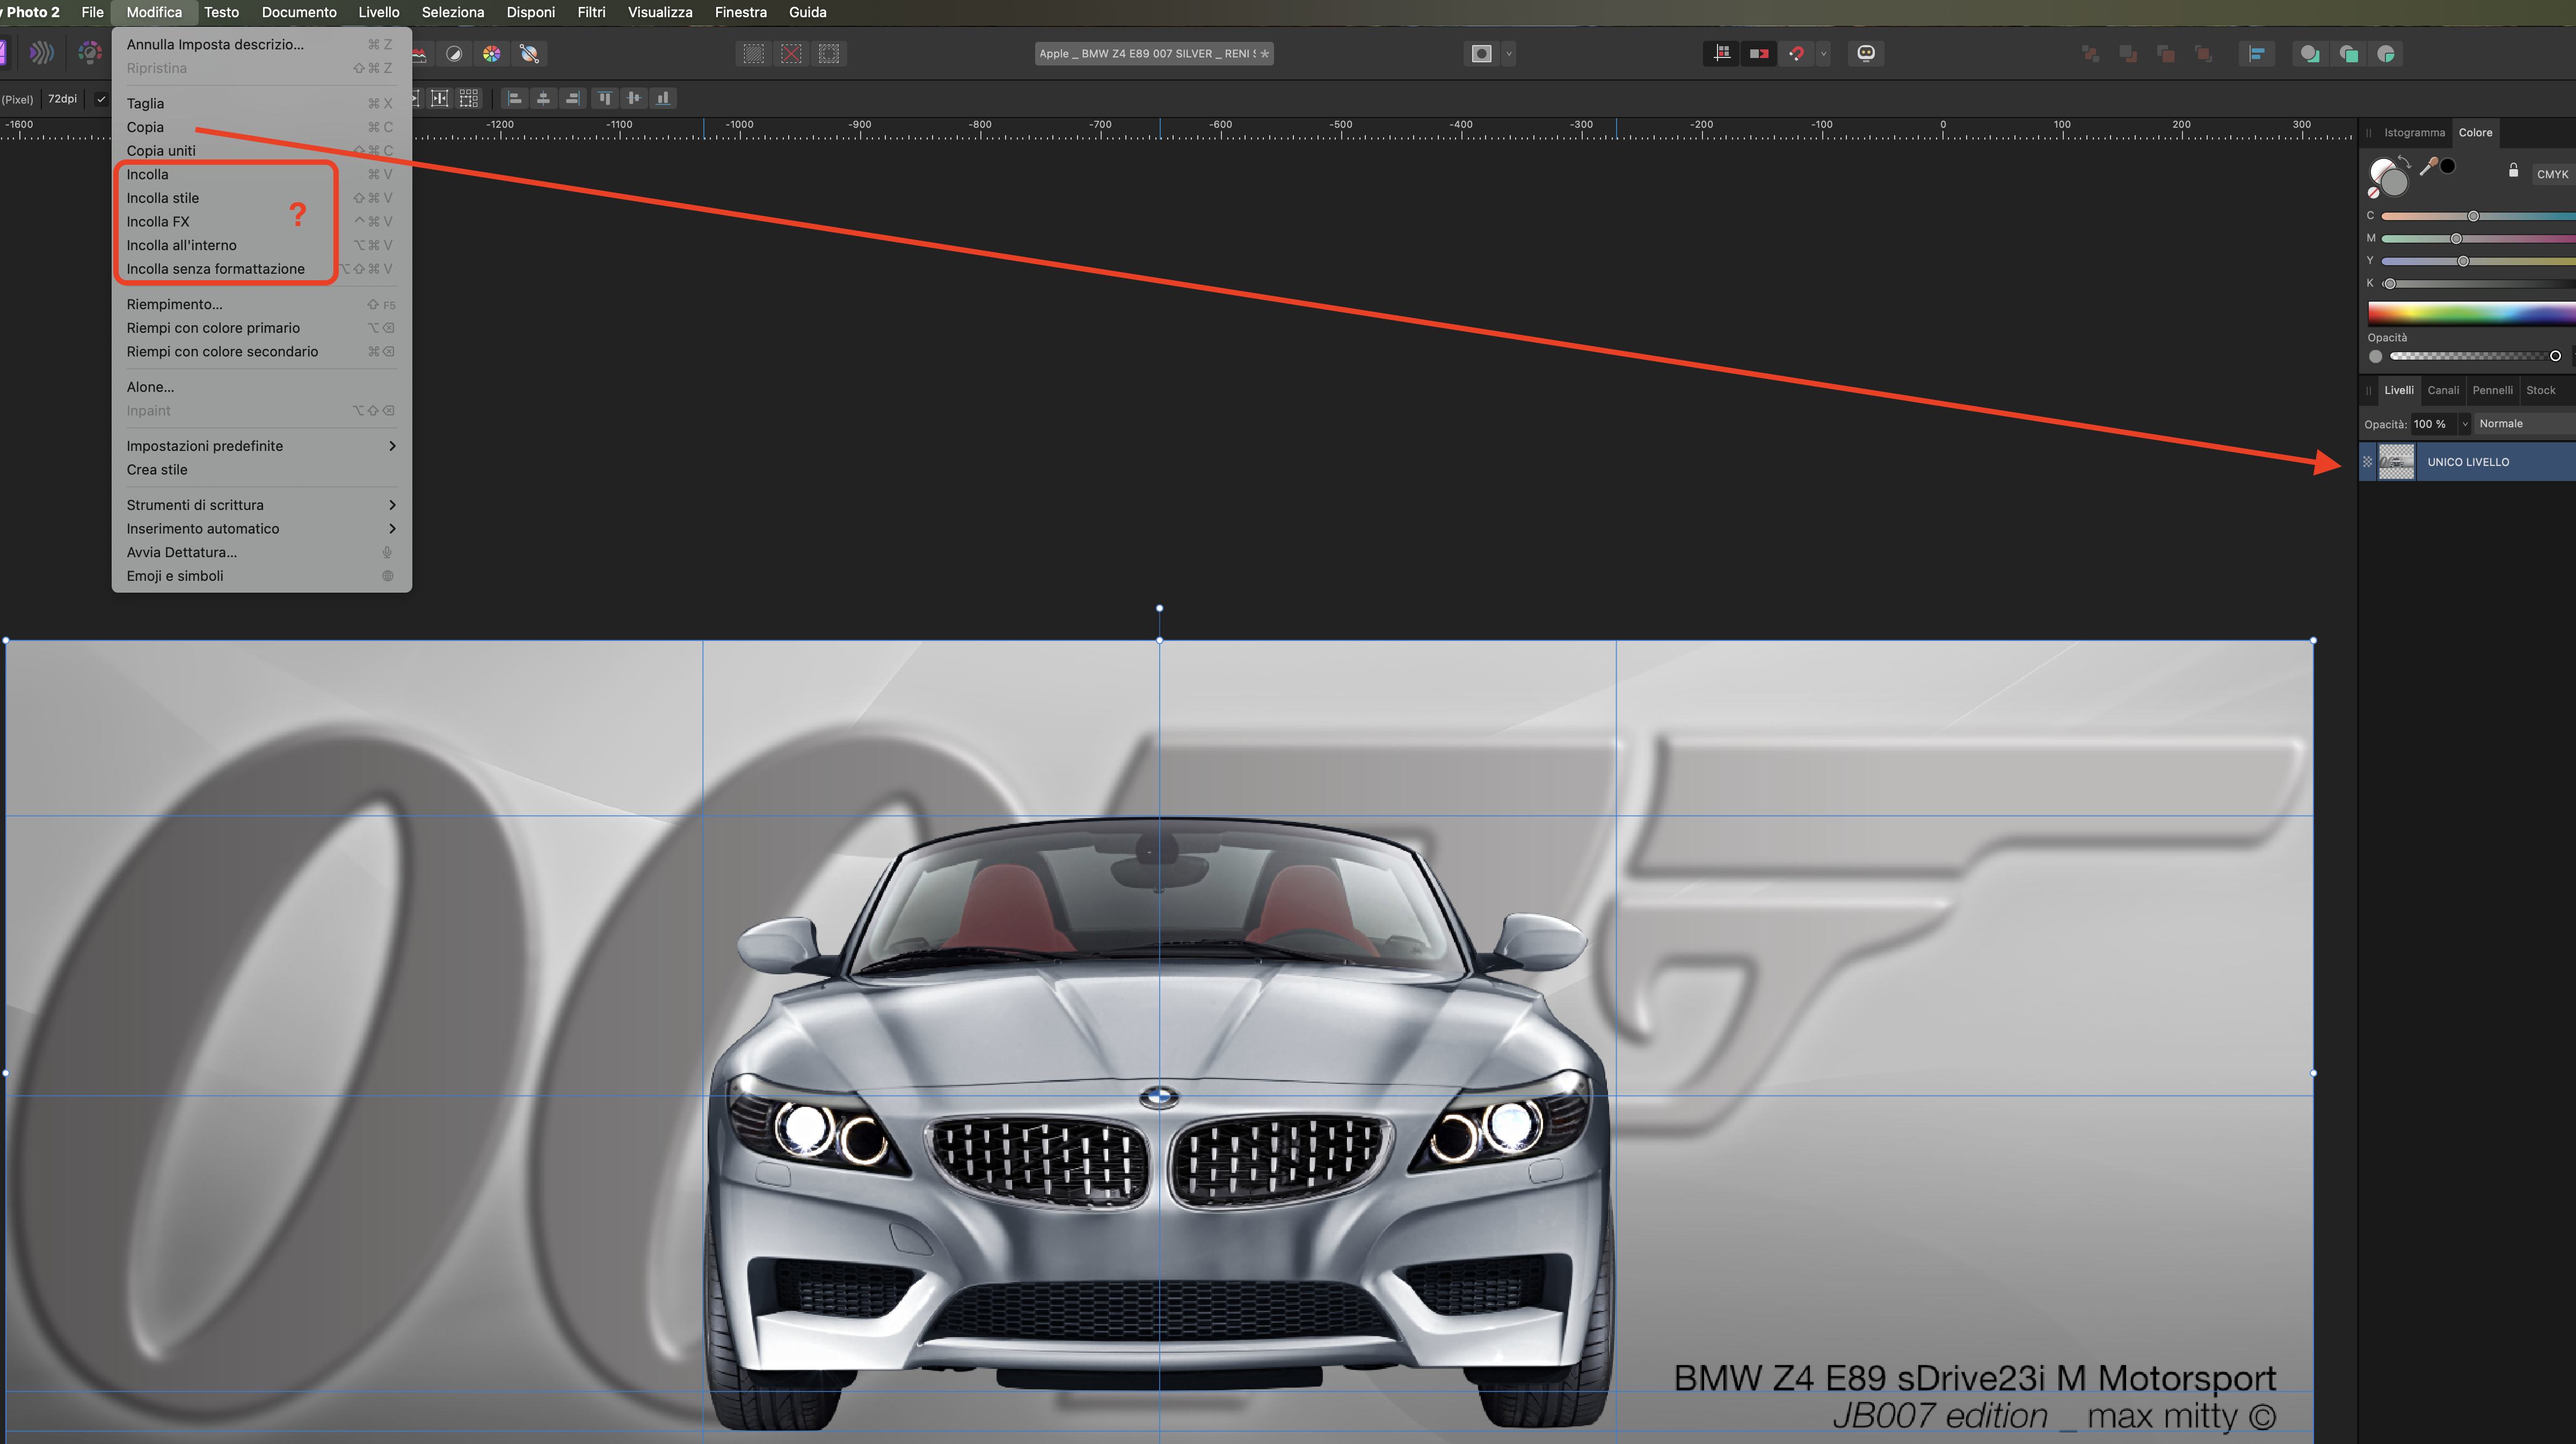Expand the Strumenti di scrittura submenu
The width and height of the screenshot is (2576, 1444).
(x=261, y=505)
